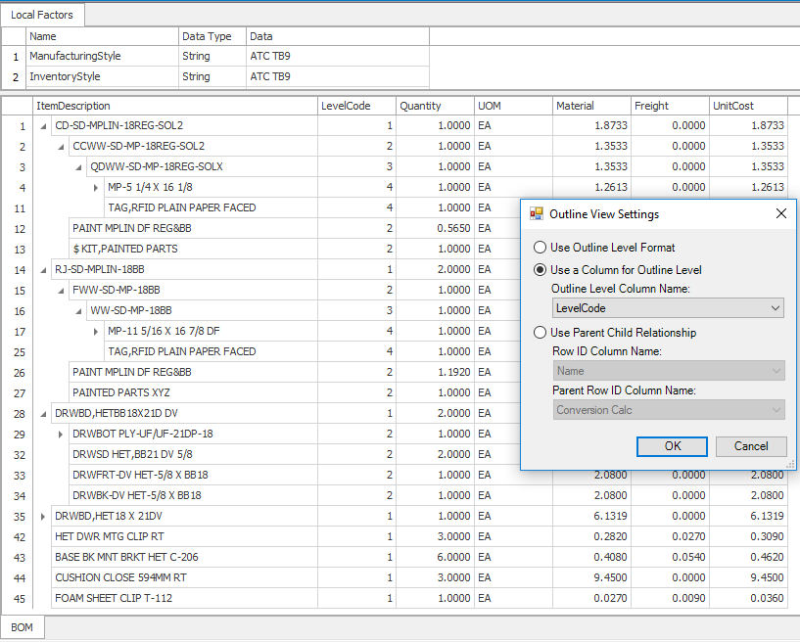Switch to the Local Factors tab
The image size is (800, 642).
(x=43, y=15)
